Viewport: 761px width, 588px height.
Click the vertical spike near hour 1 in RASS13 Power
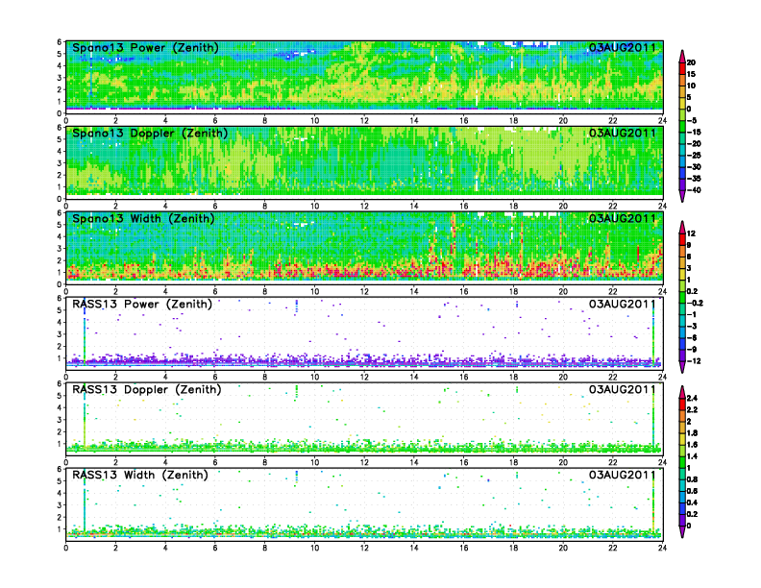85,330
